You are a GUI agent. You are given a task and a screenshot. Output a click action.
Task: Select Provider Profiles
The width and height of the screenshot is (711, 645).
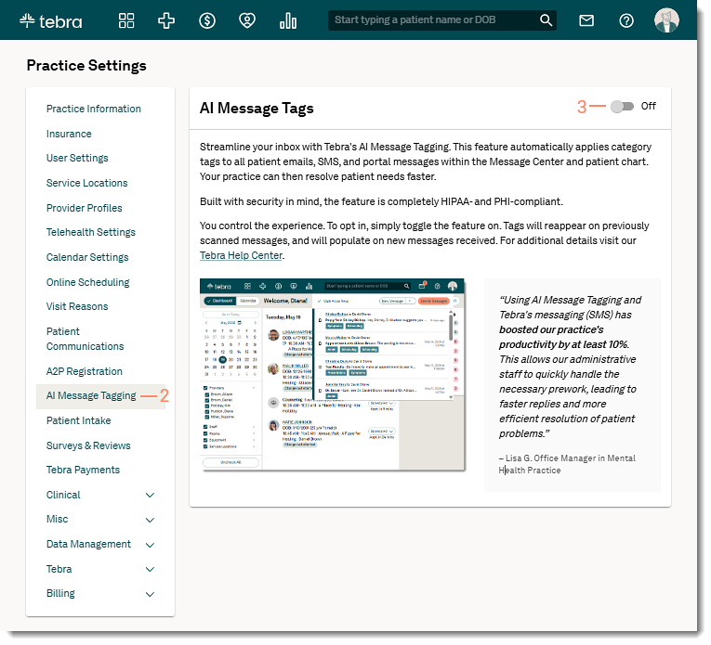point(85,208)
